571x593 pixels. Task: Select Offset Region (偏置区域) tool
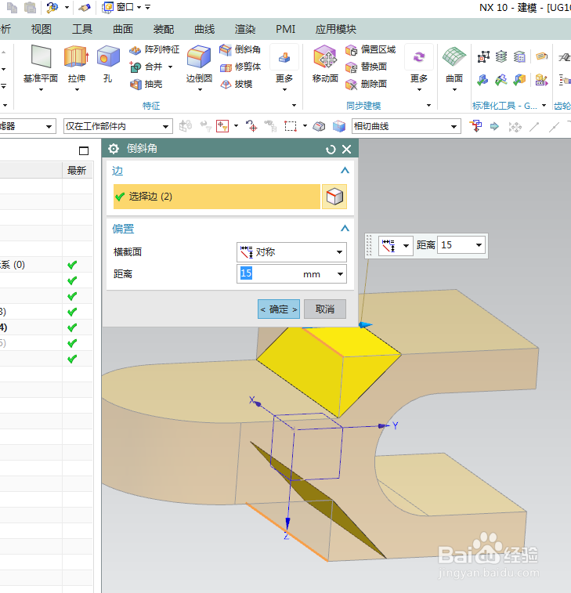coord(370,49)
